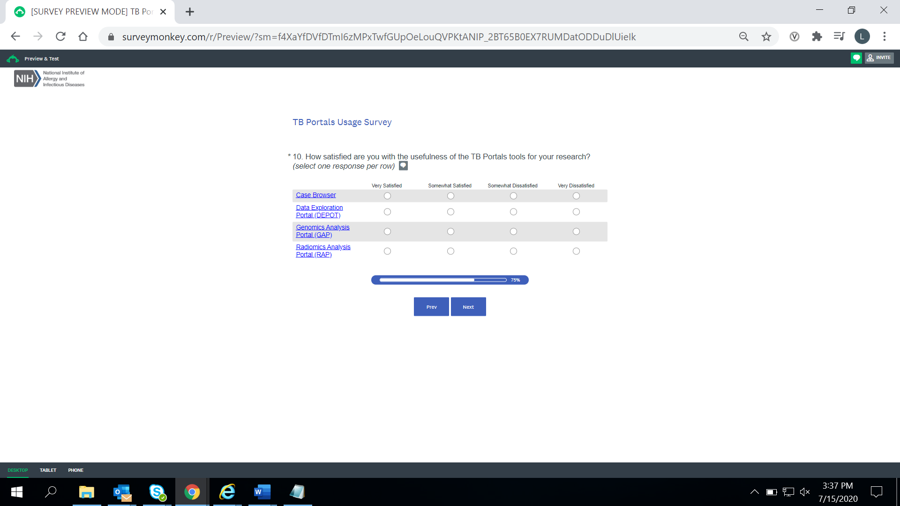Click the NIH NIAID logo
The image size is (900, 506).
click(x=49, y=79)
